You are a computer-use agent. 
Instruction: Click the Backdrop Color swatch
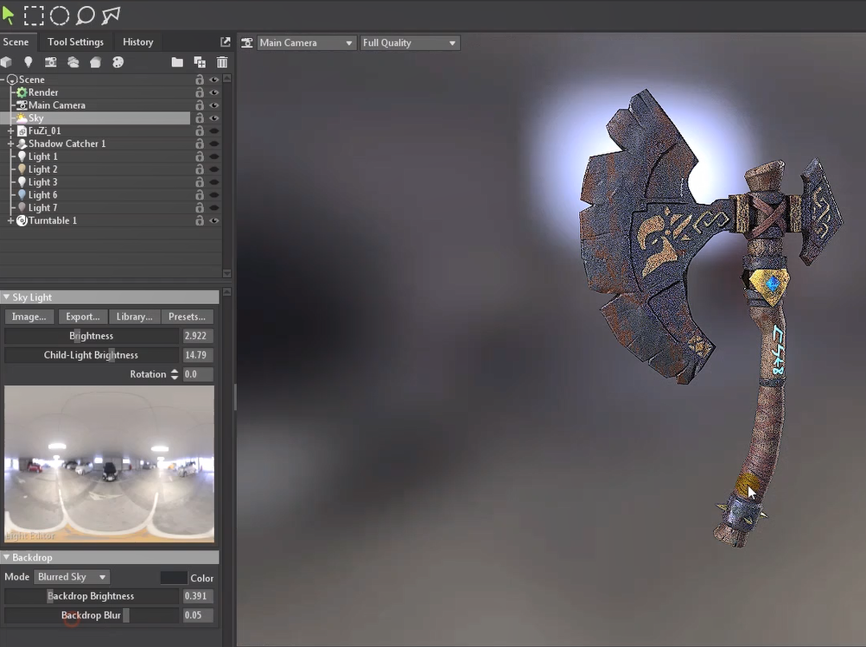click(x=174, y=578)
